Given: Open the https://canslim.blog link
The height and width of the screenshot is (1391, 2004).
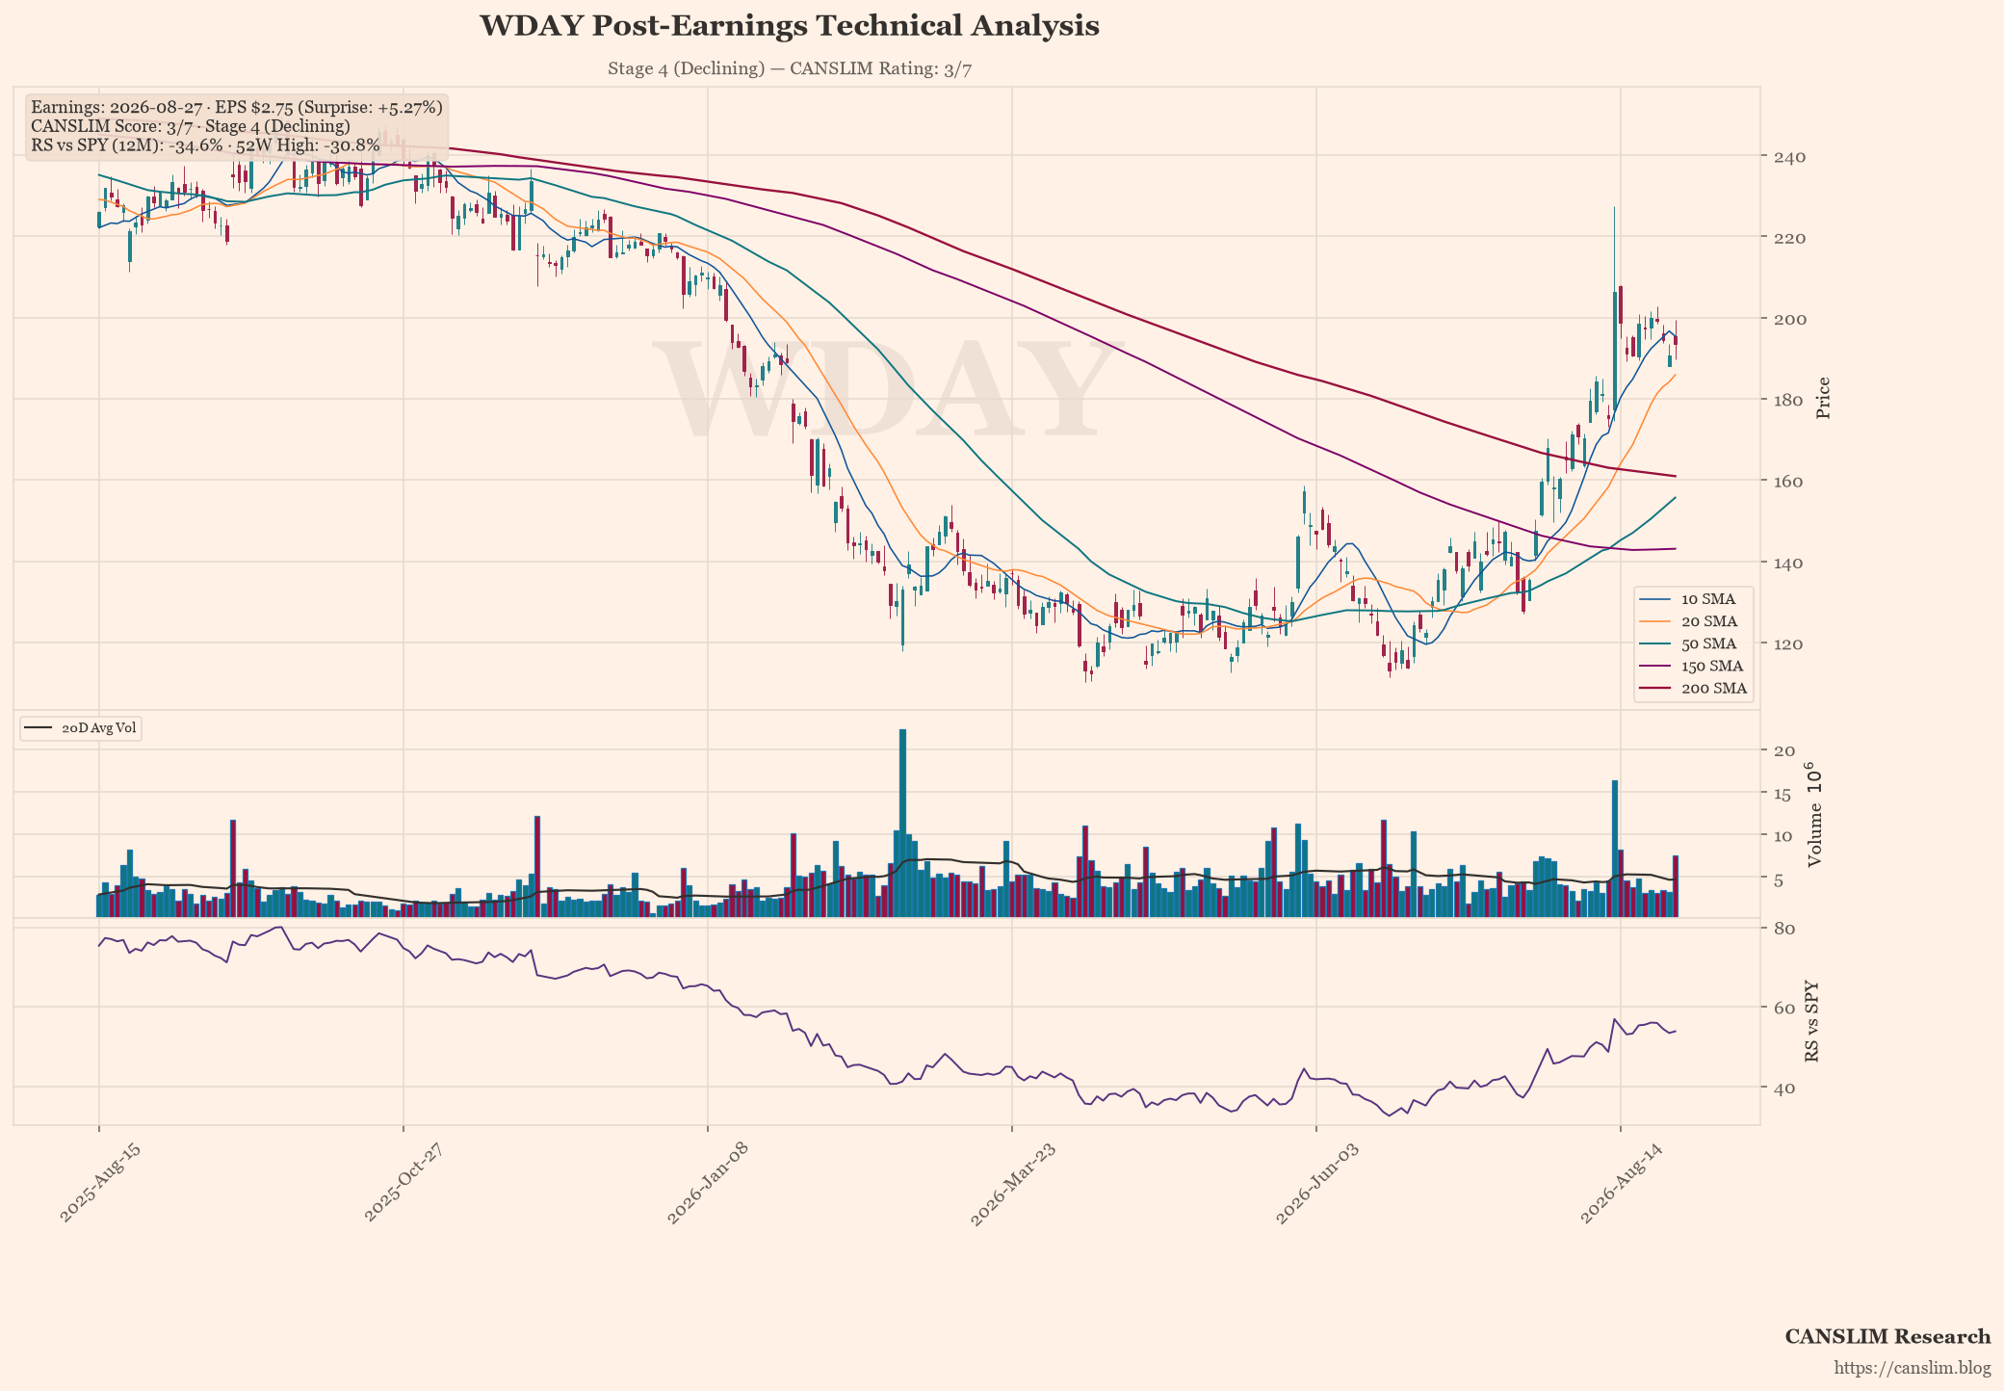Looking at the screenshot, I should click(1913, 1368).
